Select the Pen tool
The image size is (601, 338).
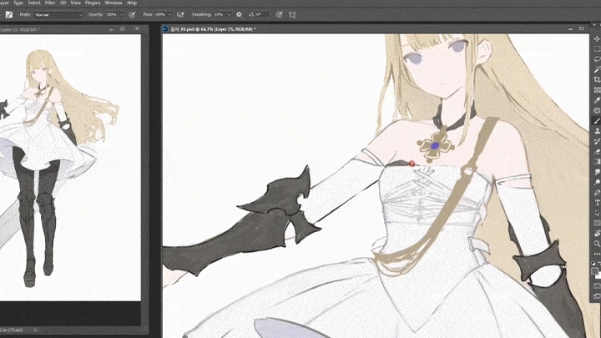click(597, 193)
